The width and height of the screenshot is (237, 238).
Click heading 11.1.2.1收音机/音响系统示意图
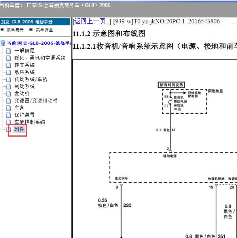(x=155, y=46)
